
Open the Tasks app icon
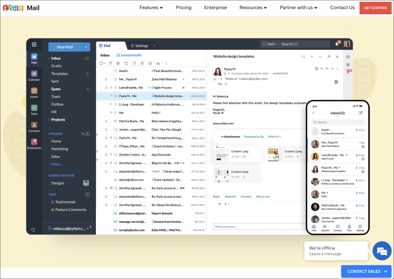pyautogui.click(x=34, y=109)
